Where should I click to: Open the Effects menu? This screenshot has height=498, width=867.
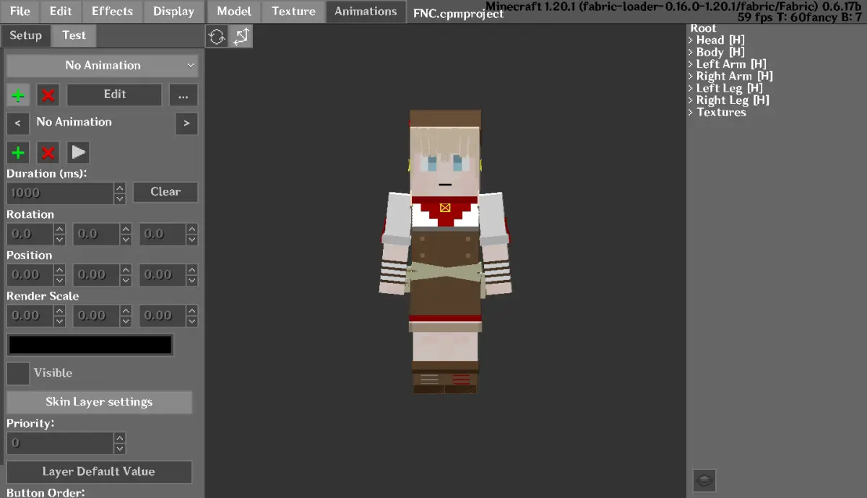coord(112,11)
